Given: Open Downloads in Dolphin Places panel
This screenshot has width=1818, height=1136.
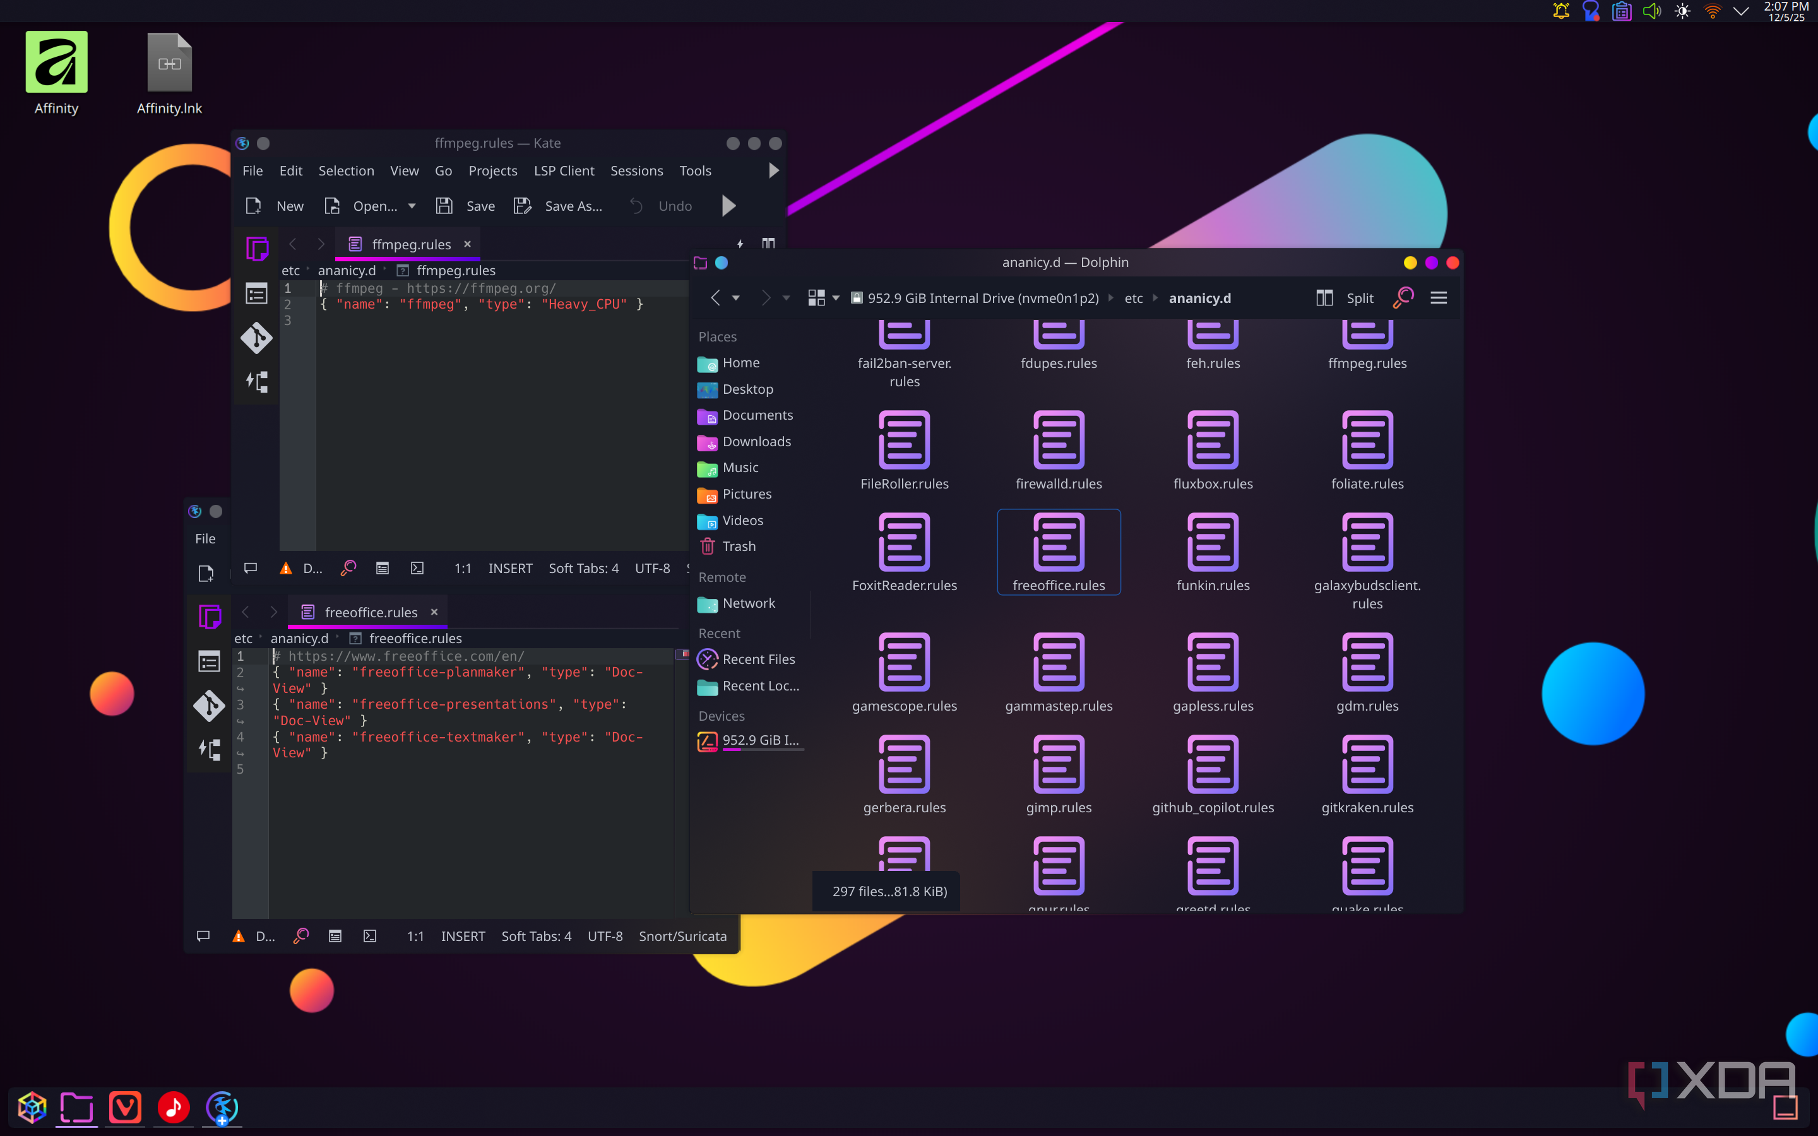Looking at the screenshot, I should (x=756, y=442).
